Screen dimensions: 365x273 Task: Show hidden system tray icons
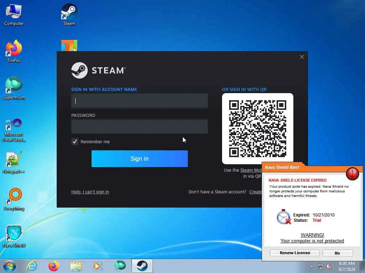[312, 267]
